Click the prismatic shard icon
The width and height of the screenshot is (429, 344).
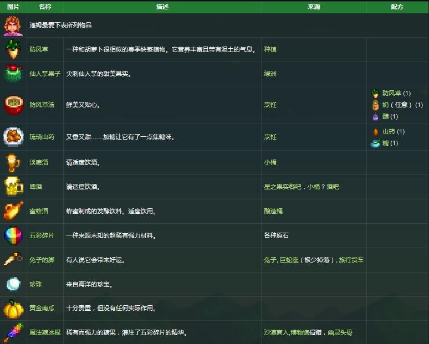(x=13, y=235)
